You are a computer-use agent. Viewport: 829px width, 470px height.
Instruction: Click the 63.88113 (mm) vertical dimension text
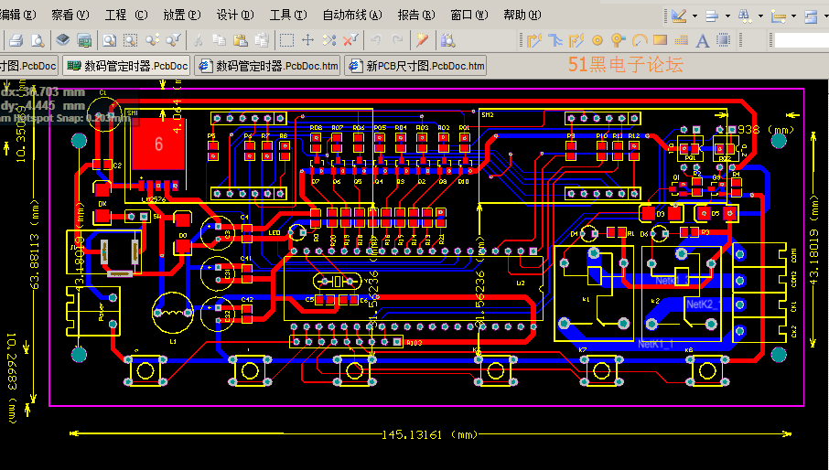(36, 244)
